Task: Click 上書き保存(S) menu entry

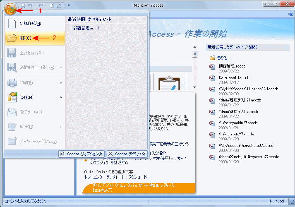Action: click(35, 53)
